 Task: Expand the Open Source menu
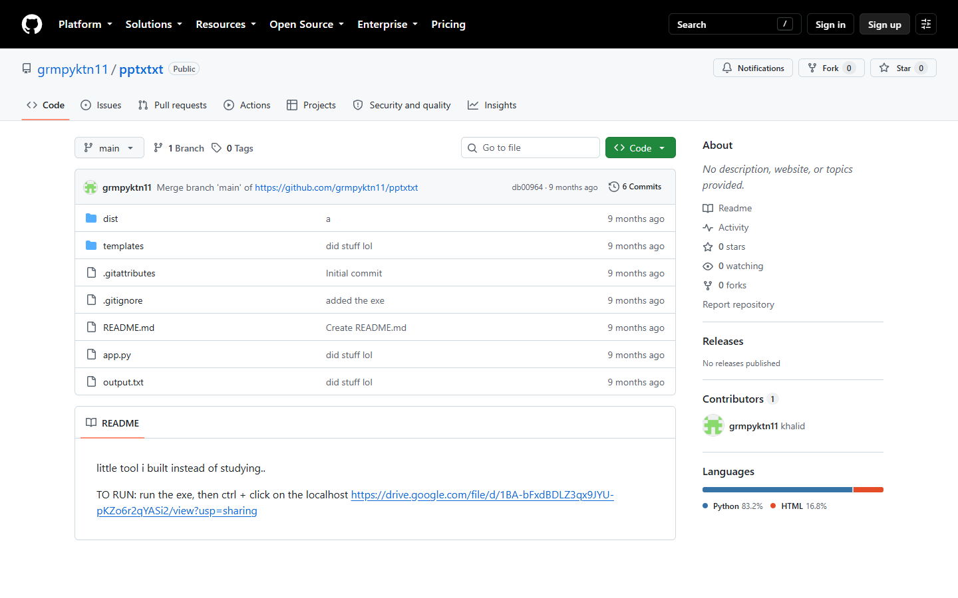pos(307,25)
